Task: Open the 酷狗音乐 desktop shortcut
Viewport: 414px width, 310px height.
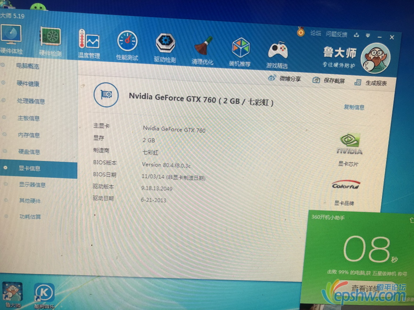Action: tap(44, 296)
